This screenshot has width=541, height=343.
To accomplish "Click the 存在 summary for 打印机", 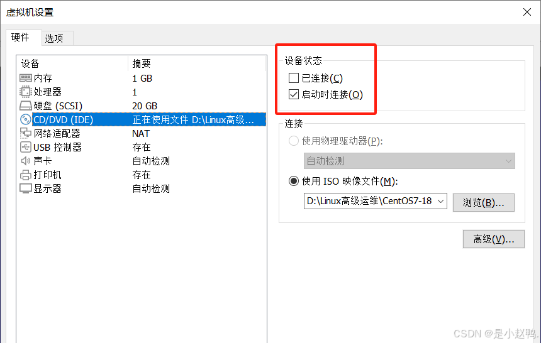I will [142, 175].
